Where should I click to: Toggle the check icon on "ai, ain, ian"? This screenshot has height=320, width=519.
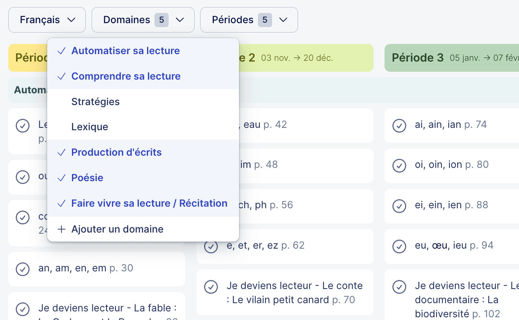pyautogui.click(x=399, y=125)
